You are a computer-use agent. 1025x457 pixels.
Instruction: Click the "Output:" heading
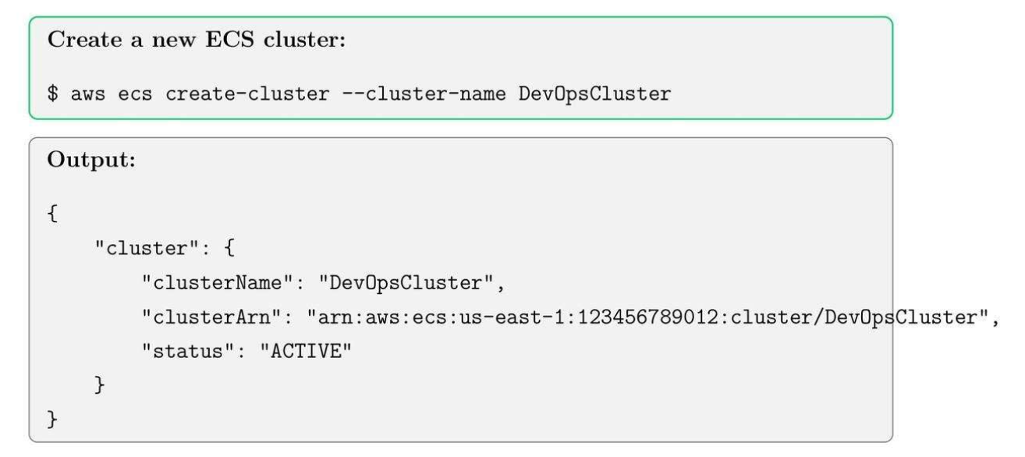pyautogui.click(x=83, y=165)
